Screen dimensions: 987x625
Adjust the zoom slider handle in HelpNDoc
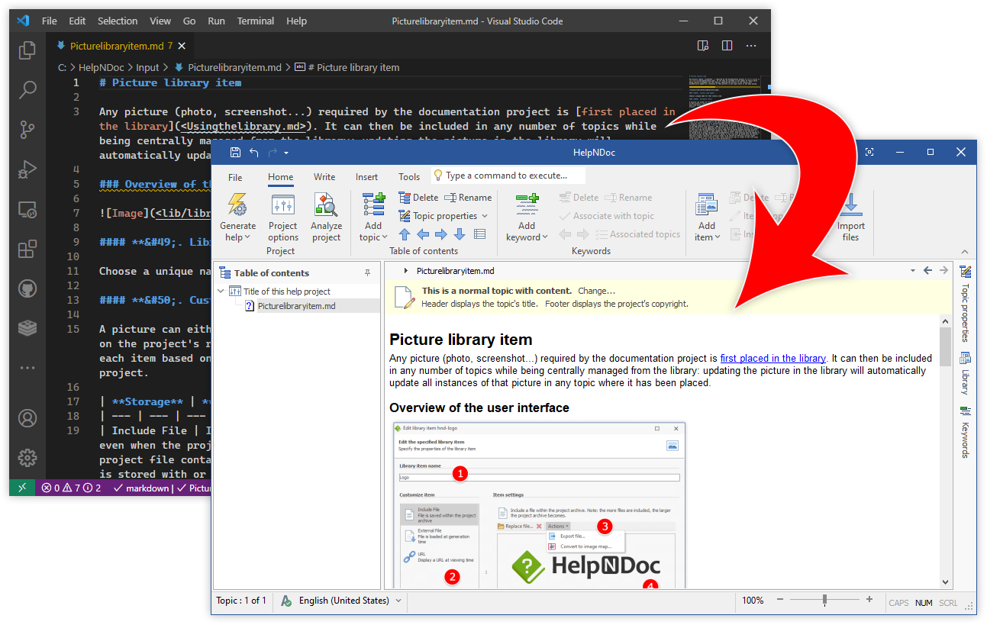click(825, 601)
